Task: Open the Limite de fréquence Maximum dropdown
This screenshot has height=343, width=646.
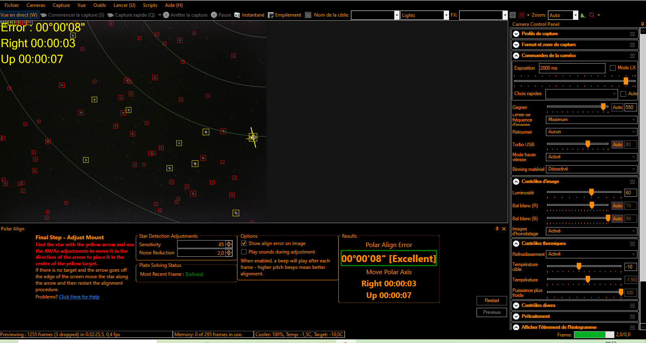Action: 591,119
